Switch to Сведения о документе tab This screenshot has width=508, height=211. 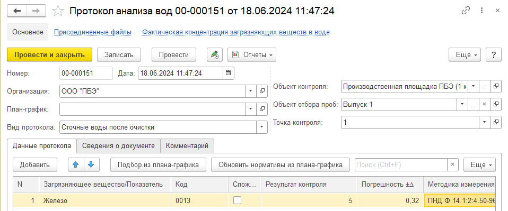coord(118,146)
